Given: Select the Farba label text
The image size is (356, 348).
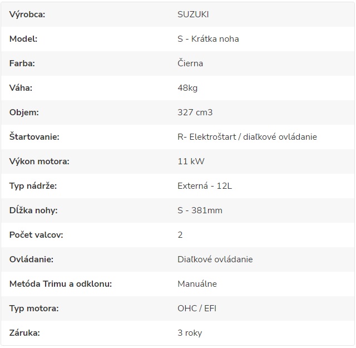Looking at the screenshot, I should (x=22, y=63).
